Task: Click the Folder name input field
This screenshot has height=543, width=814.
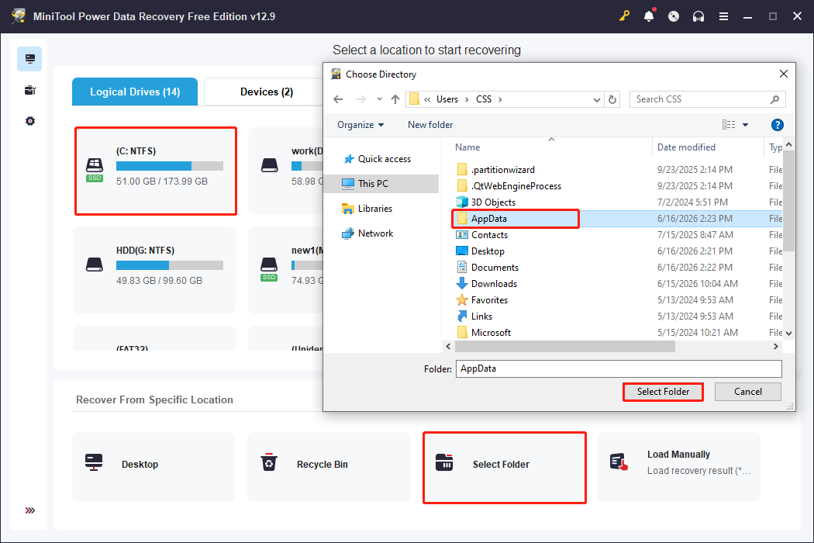Action: pos(619,368)
